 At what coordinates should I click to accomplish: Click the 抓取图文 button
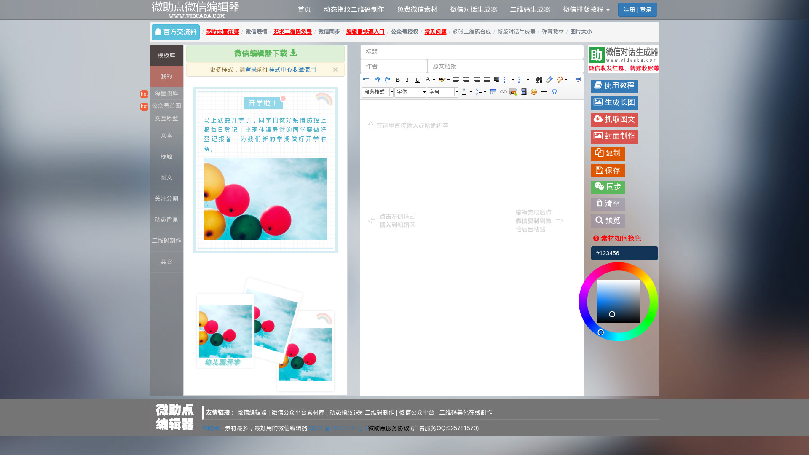(614, 120)
